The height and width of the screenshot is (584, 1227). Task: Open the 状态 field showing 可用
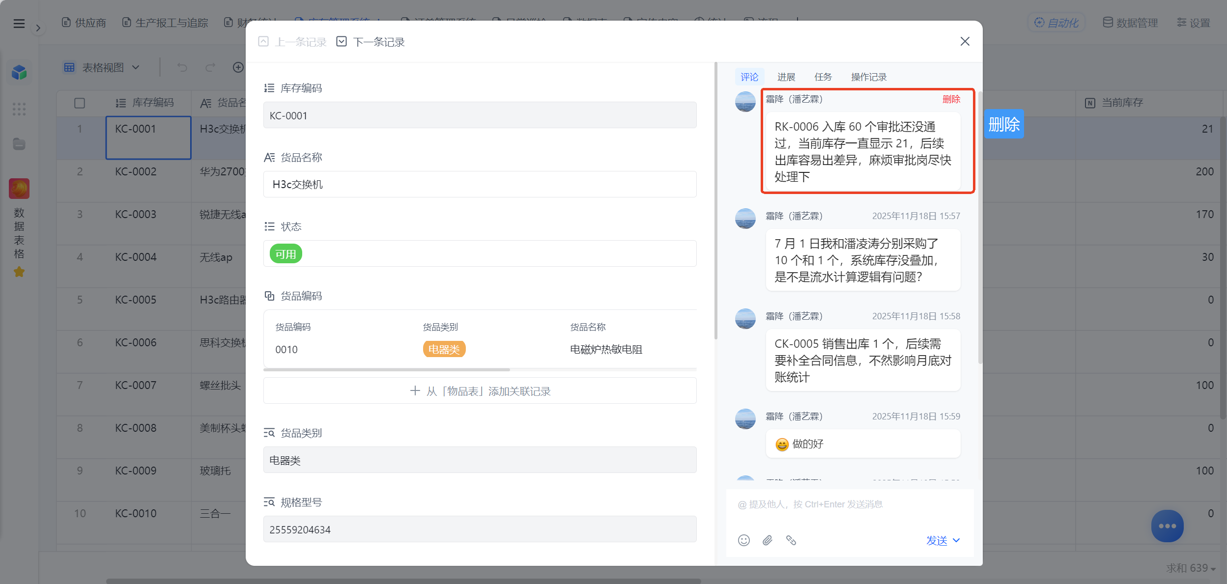tap(480, 253)
